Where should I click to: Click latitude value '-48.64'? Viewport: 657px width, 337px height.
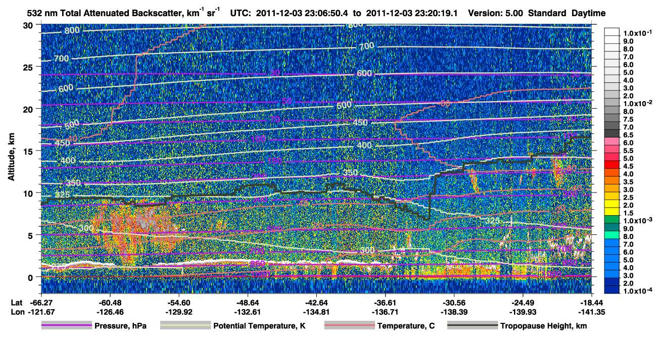coord(248,303)
